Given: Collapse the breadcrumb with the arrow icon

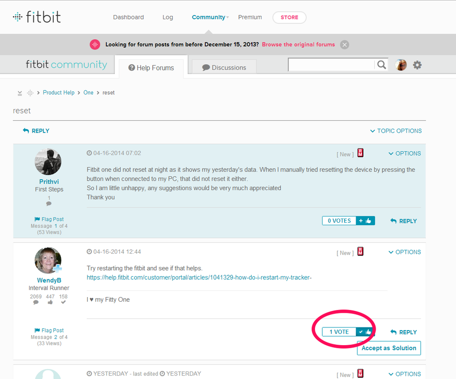Looking at the screenshot, I should coord(20,93).
